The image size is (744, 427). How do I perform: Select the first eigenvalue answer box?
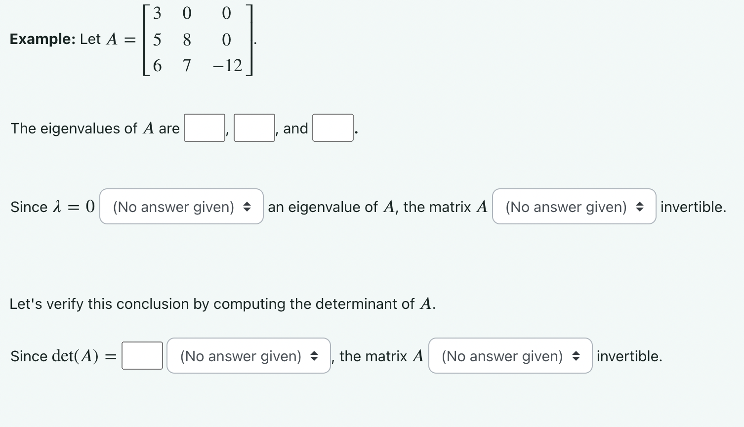[x=204, y=128]
